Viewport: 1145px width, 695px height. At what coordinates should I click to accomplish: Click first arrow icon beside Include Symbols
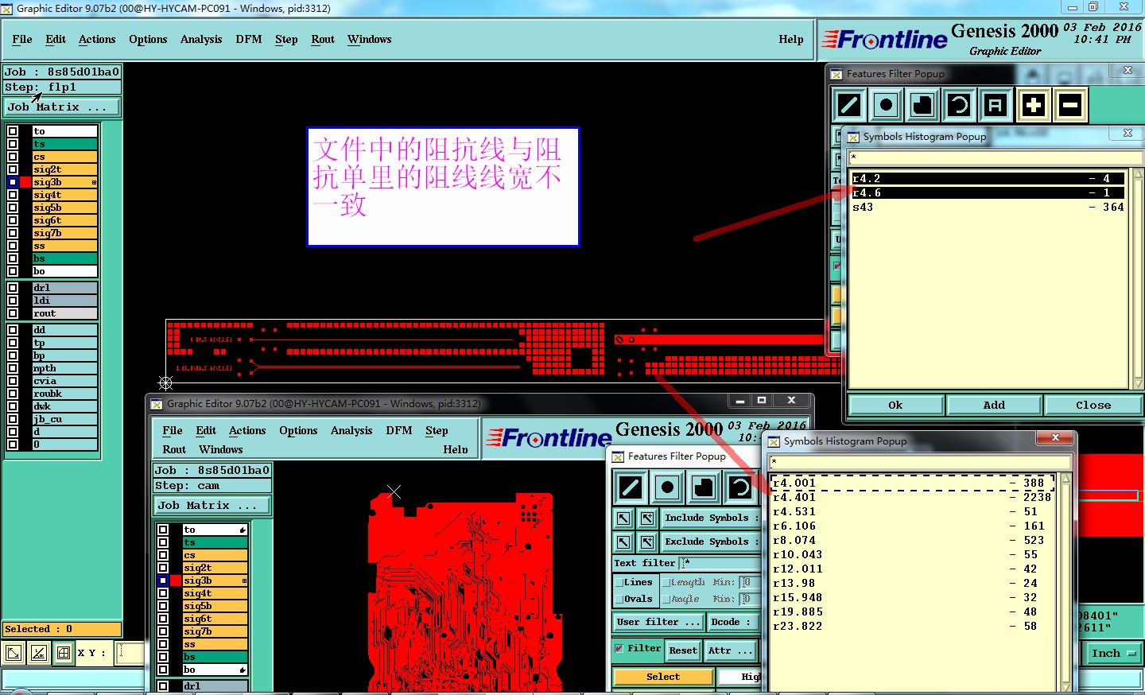623,518
